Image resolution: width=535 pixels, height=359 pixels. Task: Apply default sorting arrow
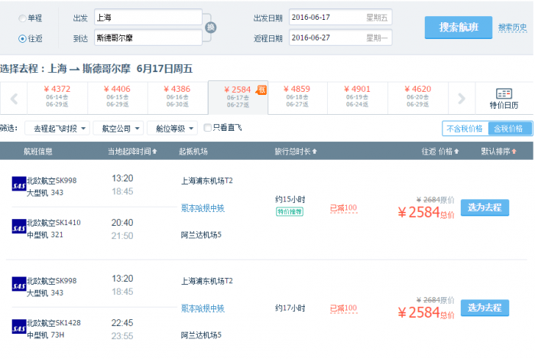click(x=514, y=152)
